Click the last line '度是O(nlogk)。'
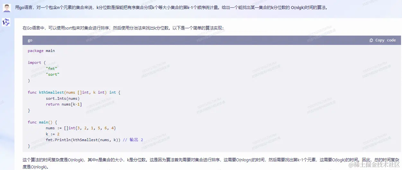 click(x=36, y=167)
